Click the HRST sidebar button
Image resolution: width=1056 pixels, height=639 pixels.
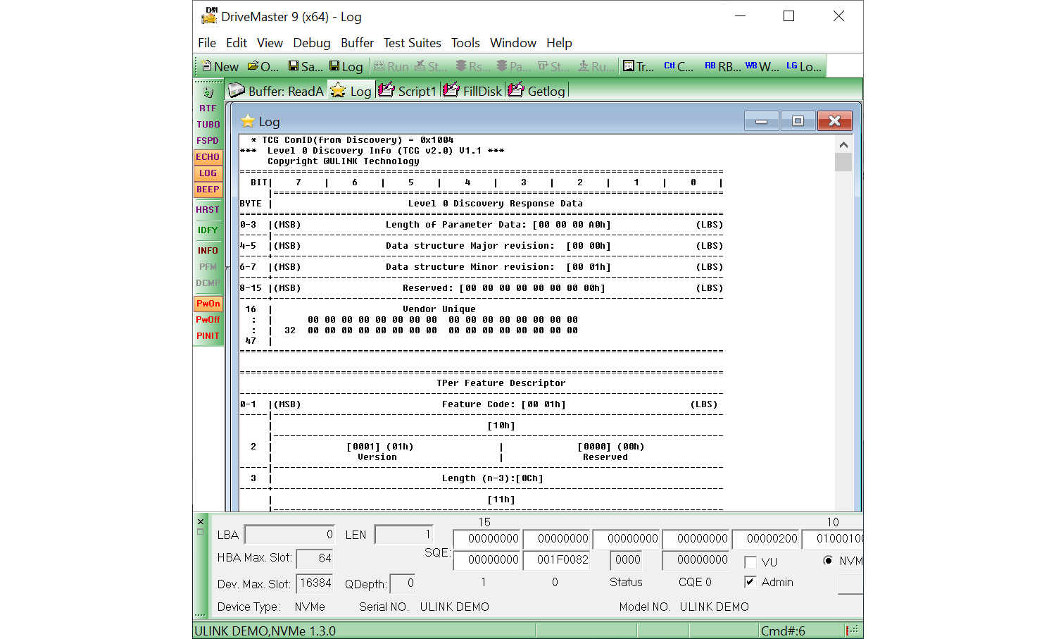pyautogui.click(x=208, y=210)
